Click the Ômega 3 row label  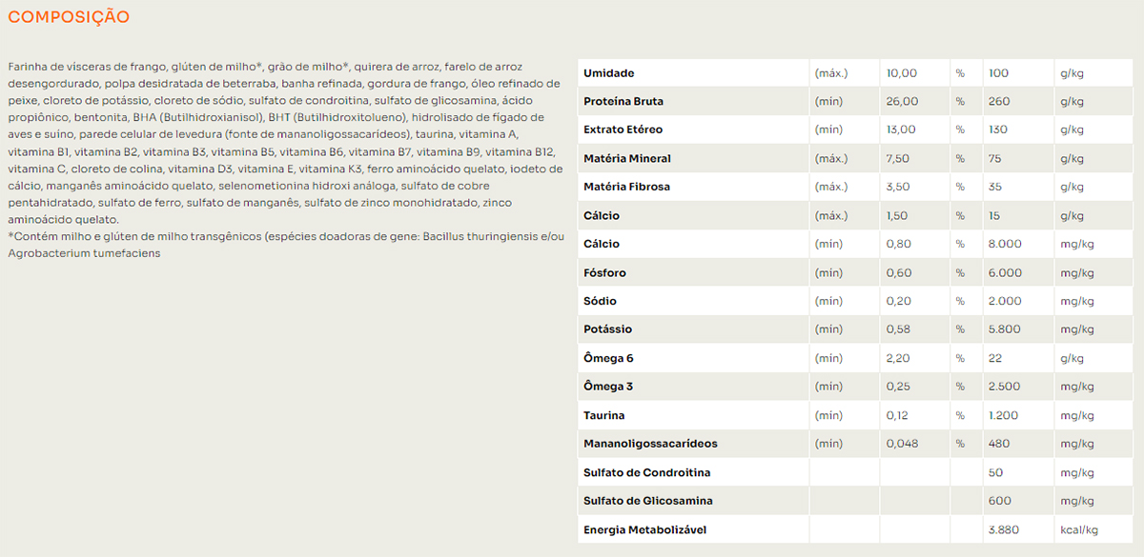(x=608, y=387)
